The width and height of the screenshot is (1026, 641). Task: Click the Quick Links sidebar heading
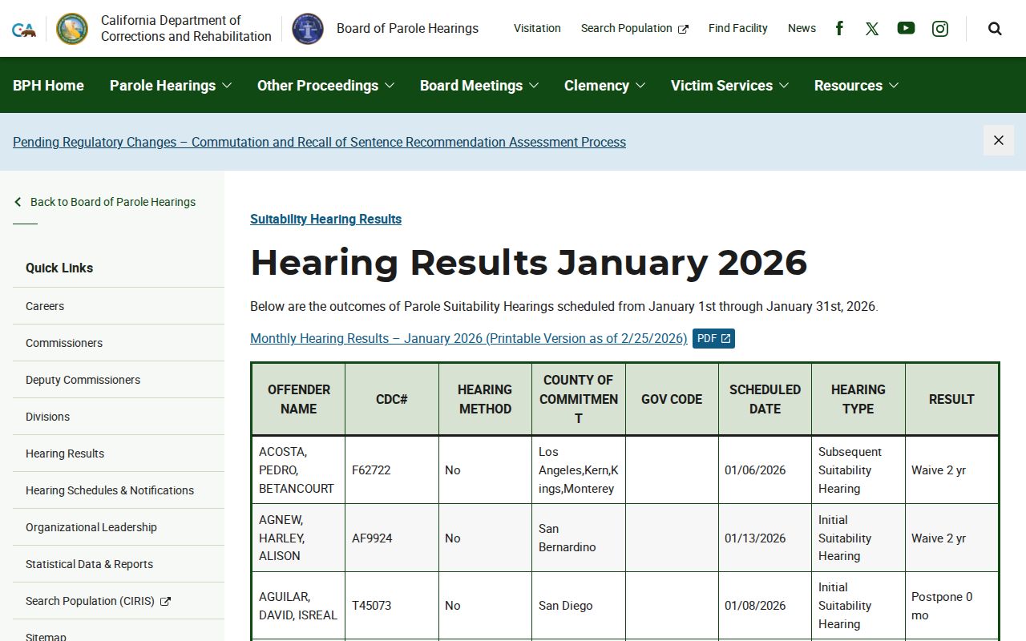pos(59,268)
